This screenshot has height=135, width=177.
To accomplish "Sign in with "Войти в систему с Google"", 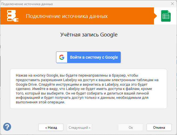I will pyautogui.click(x=88, y=57).
